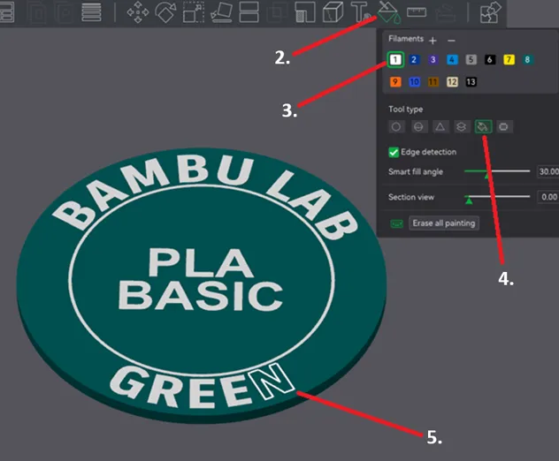Viewport: 559px width, 461px height.
Task: Select filament 13 black swatch
Action: coord(471,82)
